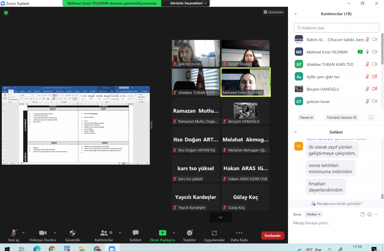Screen dimensions: 384x251
Task: Click the Ekran Paylaşımı share screen icon
Action: [162, 233]
